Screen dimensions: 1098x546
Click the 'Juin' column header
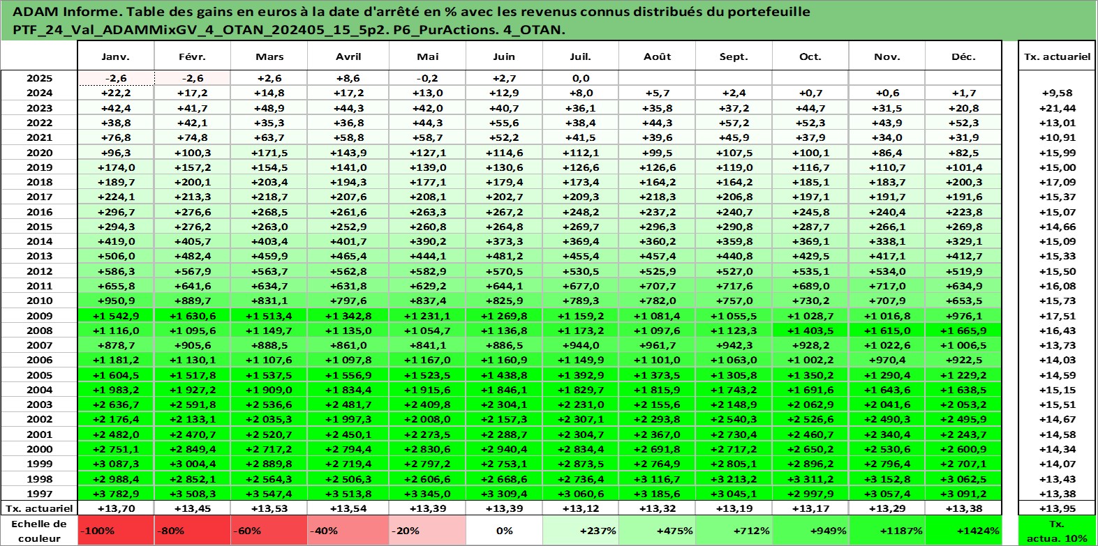(x=504, y=56)
